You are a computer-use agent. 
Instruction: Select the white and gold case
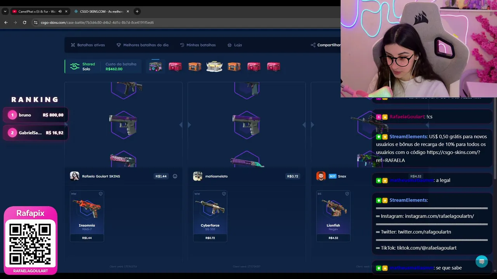[214, 67]
